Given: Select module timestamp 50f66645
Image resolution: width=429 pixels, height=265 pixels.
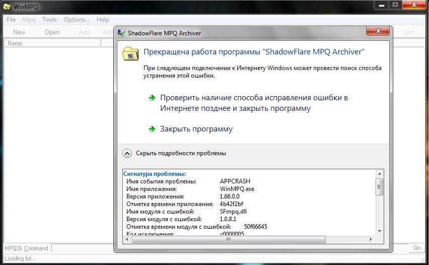Looking at the screenshot, I should 256,227.
